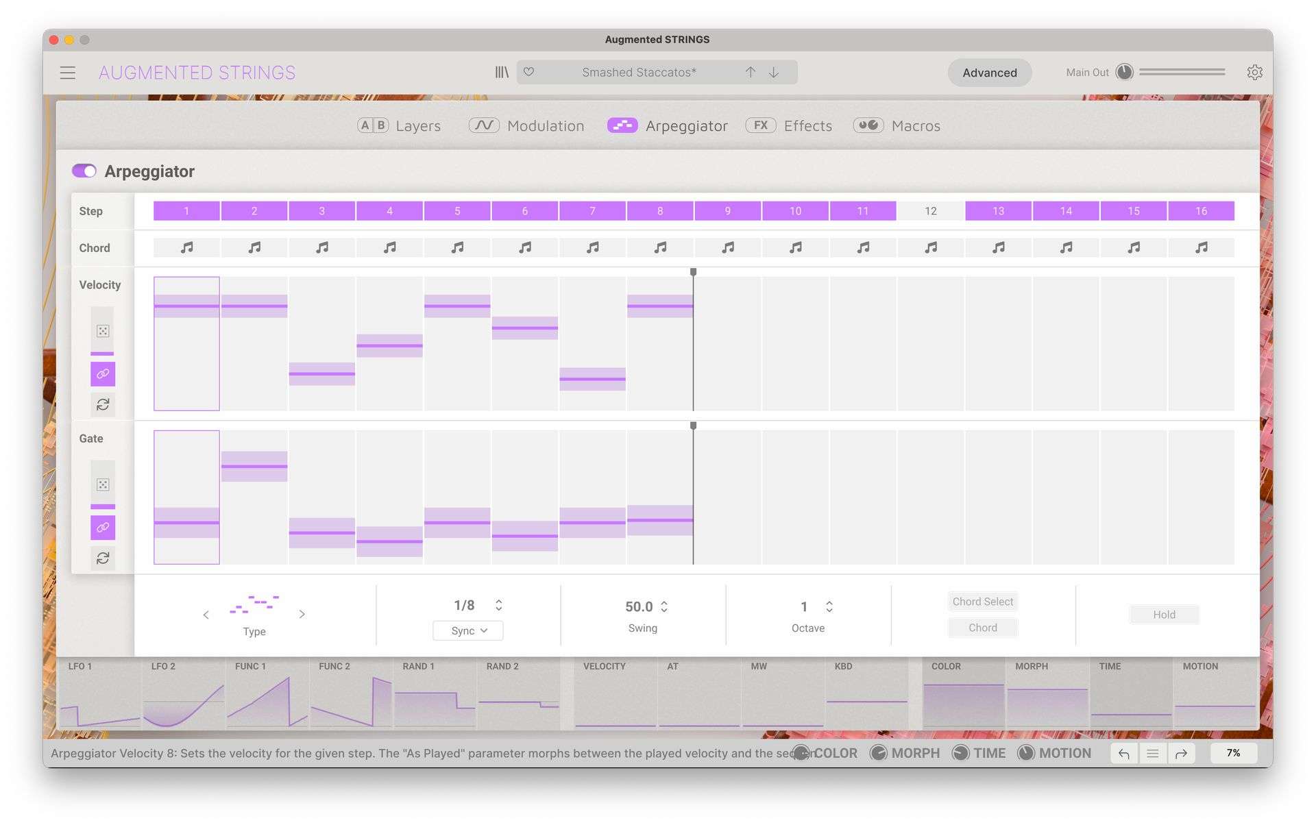Disable step 16
The image size is (1316, 825).
(1202, 211)
